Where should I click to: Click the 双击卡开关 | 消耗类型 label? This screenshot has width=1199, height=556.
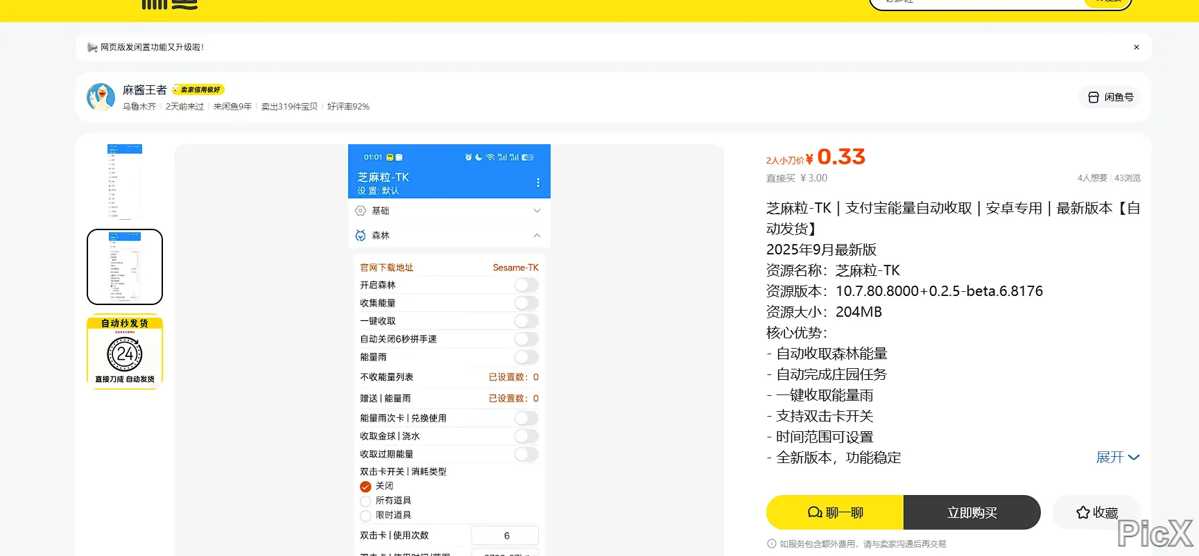pyautogui.click(x=403, y=471)
